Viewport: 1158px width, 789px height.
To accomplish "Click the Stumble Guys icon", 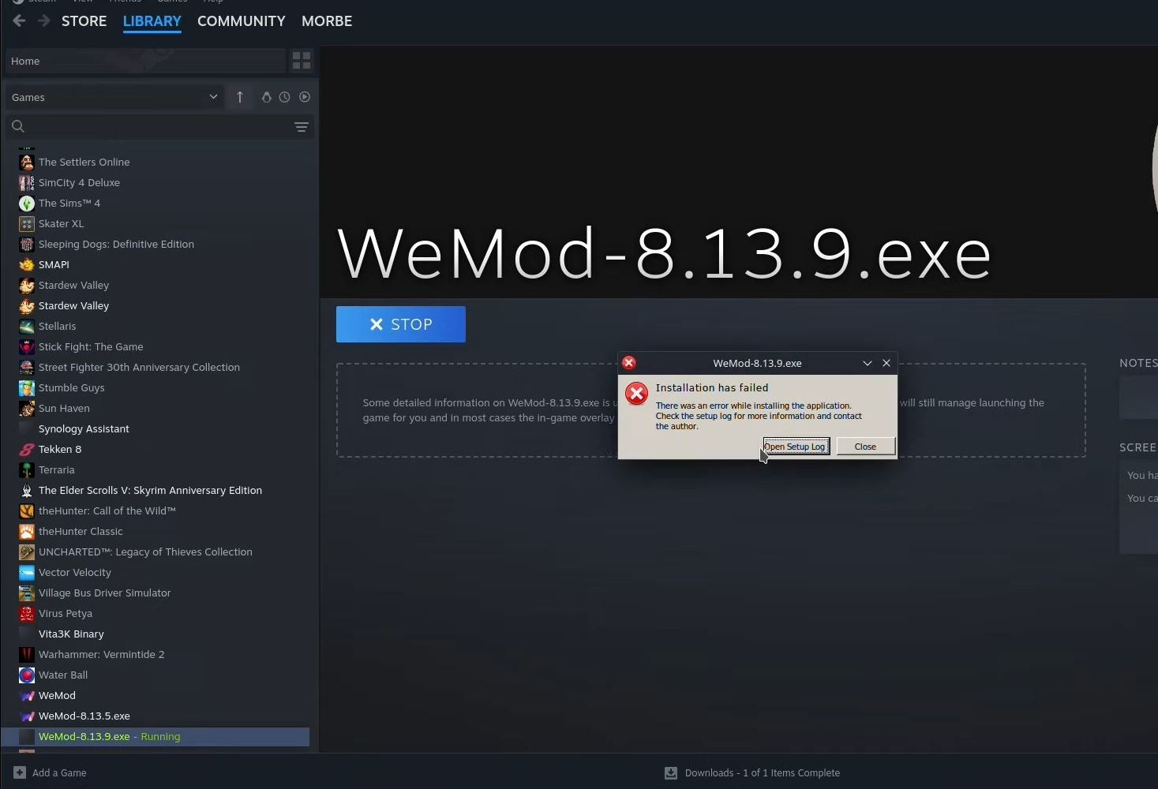I will (x=27, y=387).
